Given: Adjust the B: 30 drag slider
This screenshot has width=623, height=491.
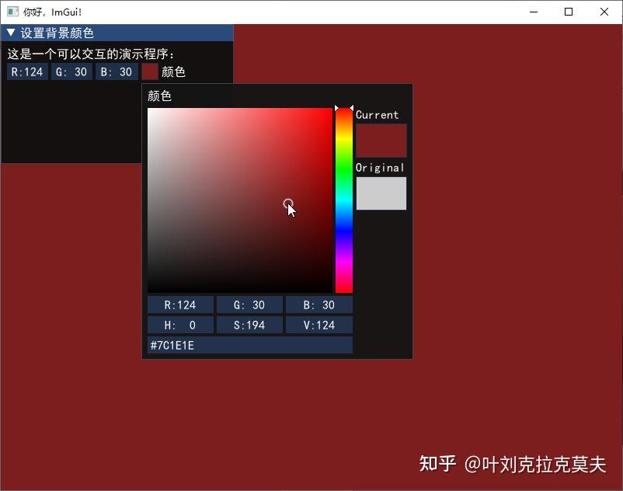Looking at the screenshot, I should [116, 71].
